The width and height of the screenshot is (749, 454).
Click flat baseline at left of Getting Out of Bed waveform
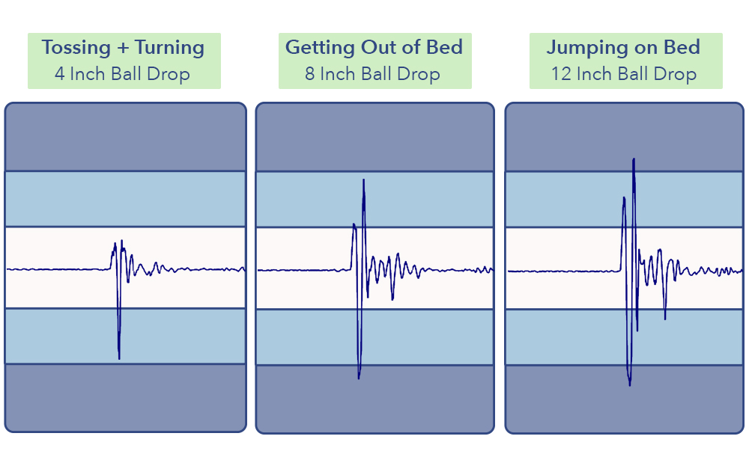tap(300, 270)
